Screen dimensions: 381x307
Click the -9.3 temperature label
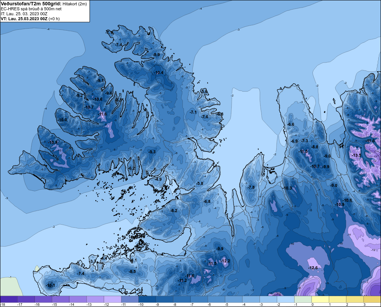click(x=152, y=152)
